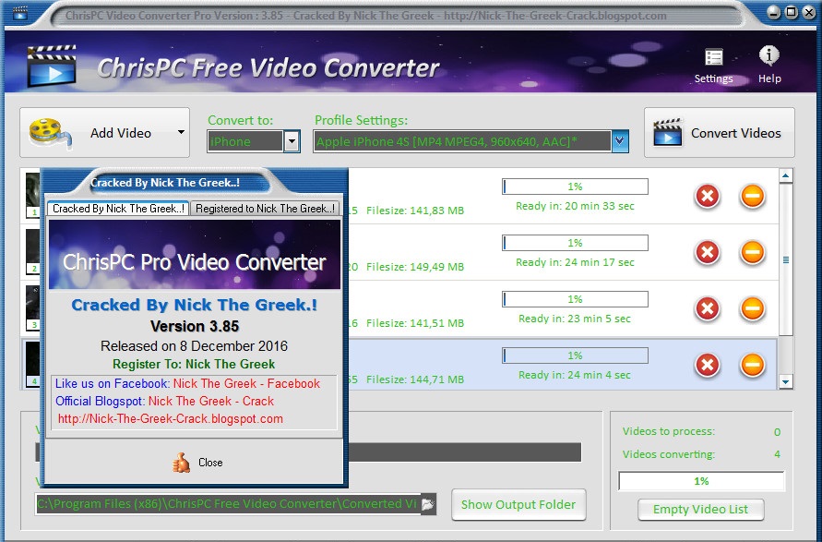Click the Show Output Folder button
The height and width of the screenshot is (542, 822).
coord(518,504)
